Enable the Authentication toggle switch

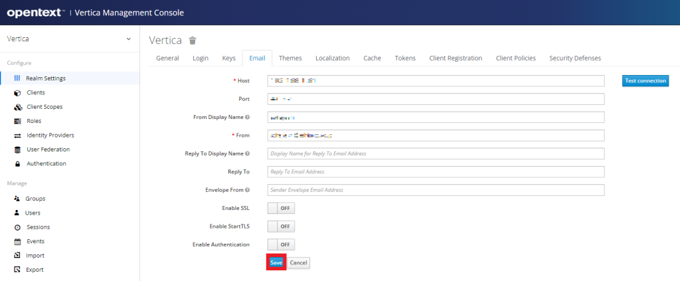(280, 244)
